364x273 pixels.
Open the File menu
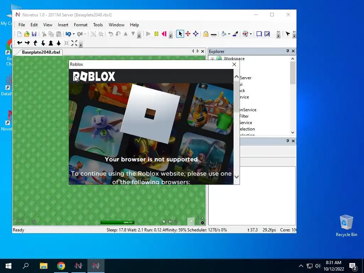point(22,25)
